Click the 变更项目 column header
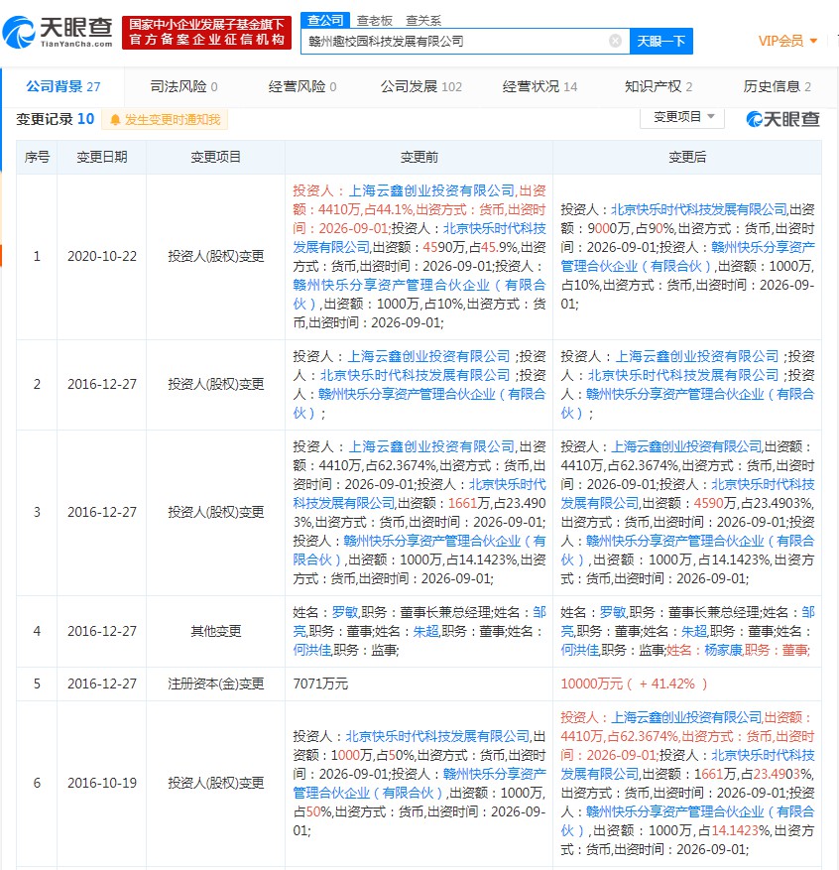This screenshot has width=839, height=870. [216, 157]
